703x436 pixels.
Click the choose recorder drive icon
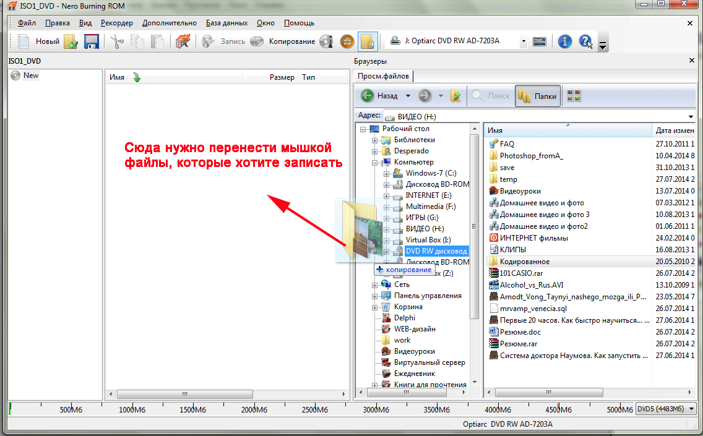coord(540,41)
